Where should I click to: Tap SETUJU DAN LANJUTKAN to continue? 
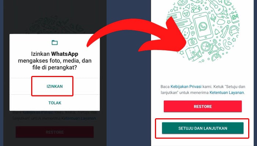pyautogui.click(x=203, y=128)
